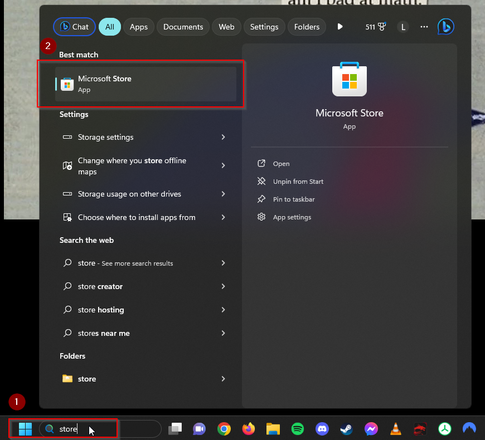Click Pin to taskbar
The image size is (485, 440).
tap(294, 199)
